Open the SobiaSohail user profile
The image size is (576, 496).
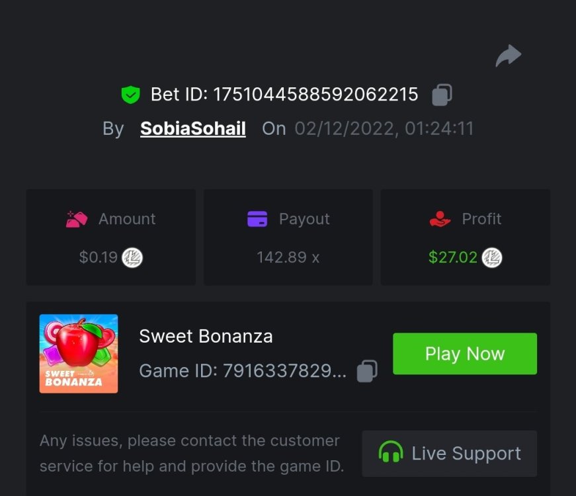point(192,128)
